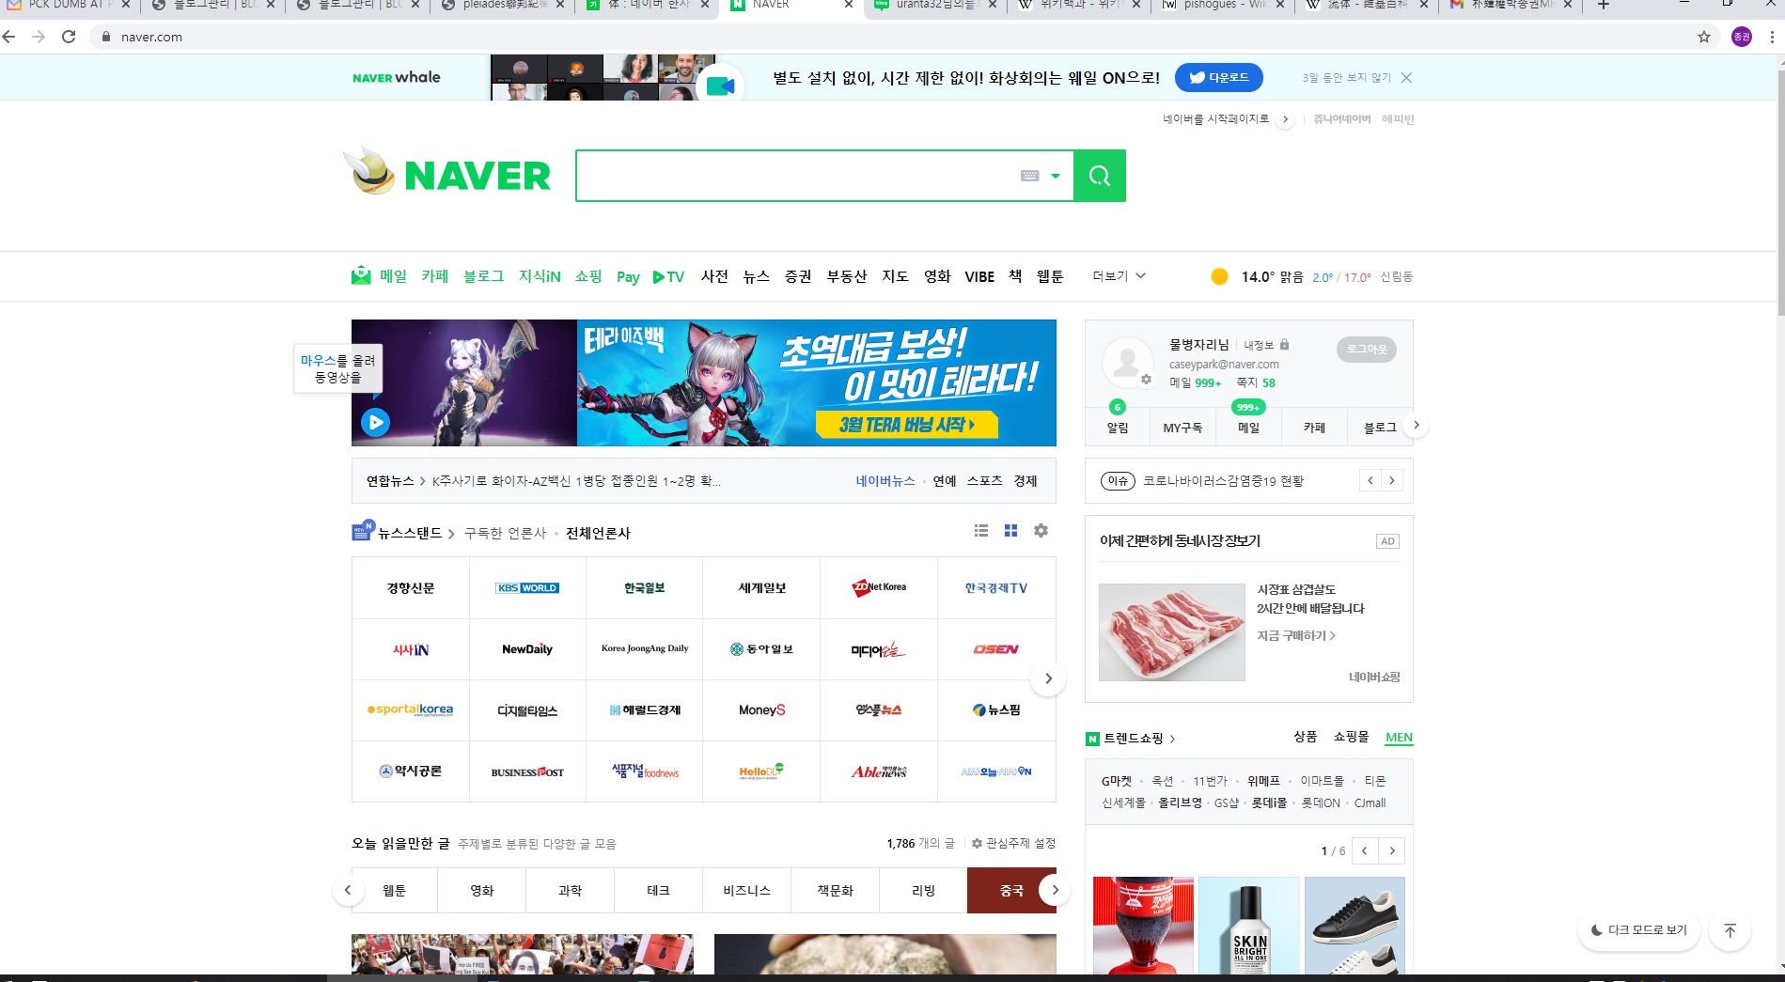The image size is (1785, 982).
Task: Select the MEN trend shopping tab
Action: click(1399, 738)
